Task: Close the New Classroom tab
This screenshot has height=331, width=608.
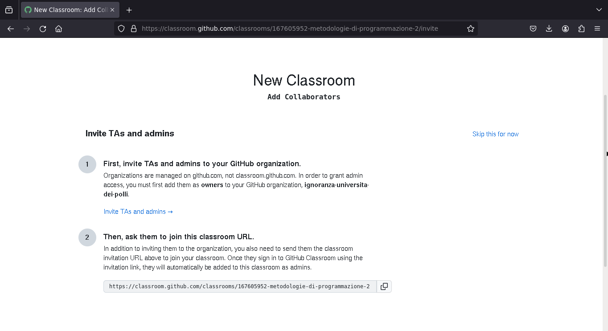Action: [x=112, y=10]
